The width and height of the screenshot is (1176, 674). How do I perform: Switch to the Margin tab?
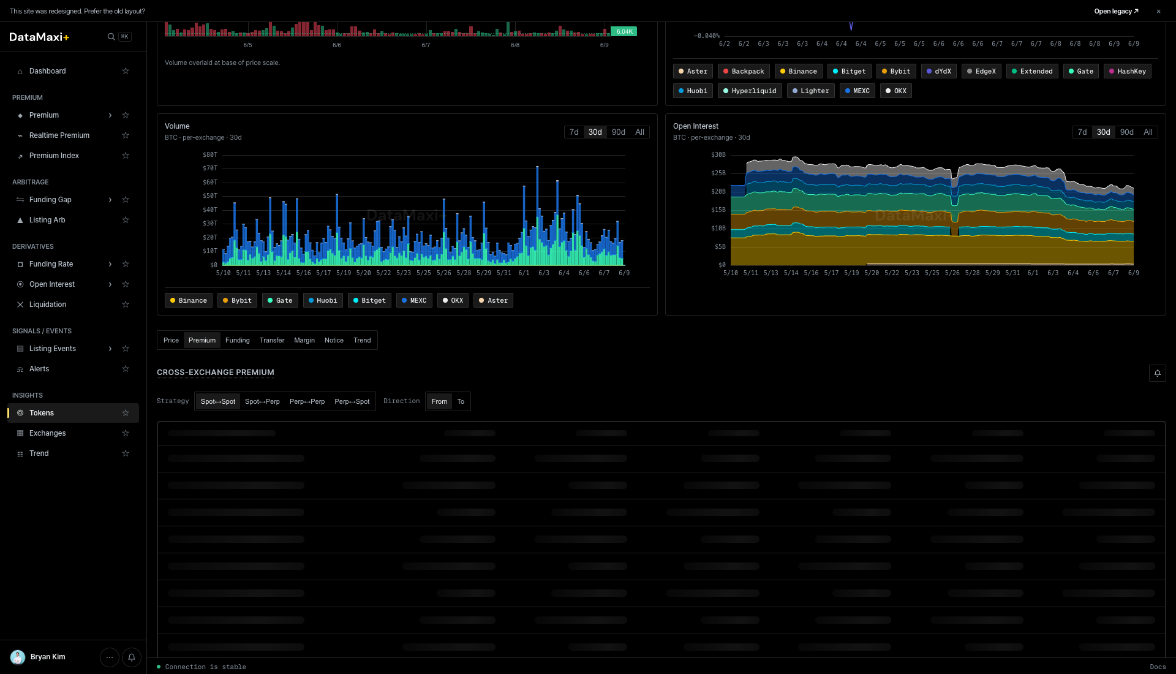(304, 340)
